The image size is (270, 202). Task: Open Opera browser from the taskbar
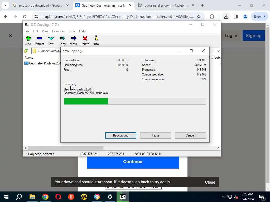pyautogui.click(x=58, y=197)
